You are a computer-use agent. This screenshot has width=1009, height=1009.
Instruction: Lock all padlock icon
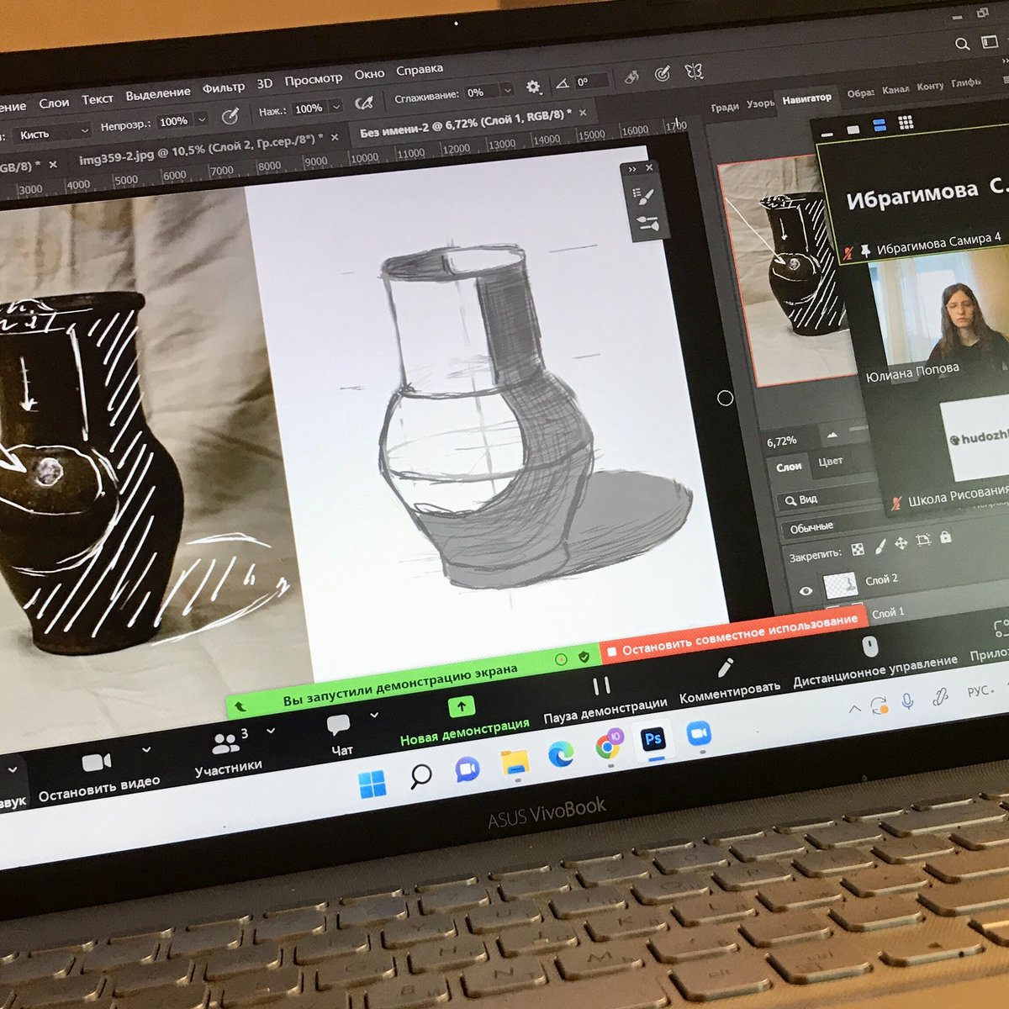pyautogui.click(x=945, y=536)
